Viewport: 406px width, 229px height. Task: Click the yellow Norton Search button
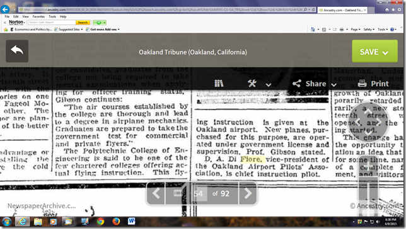83,23
